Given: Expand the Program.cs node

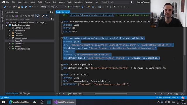Looking at the screenshot, I should 9,43.
